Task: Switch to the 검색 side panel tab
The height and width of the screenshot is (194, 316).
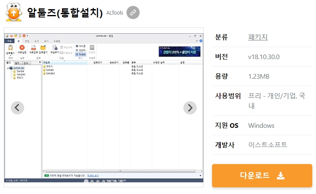Action: point(26,63)
